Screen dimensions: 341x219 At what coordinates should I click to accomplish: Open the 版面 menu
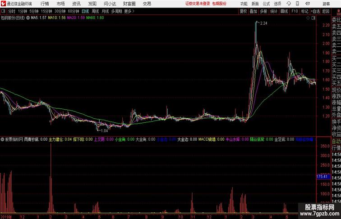255,4
